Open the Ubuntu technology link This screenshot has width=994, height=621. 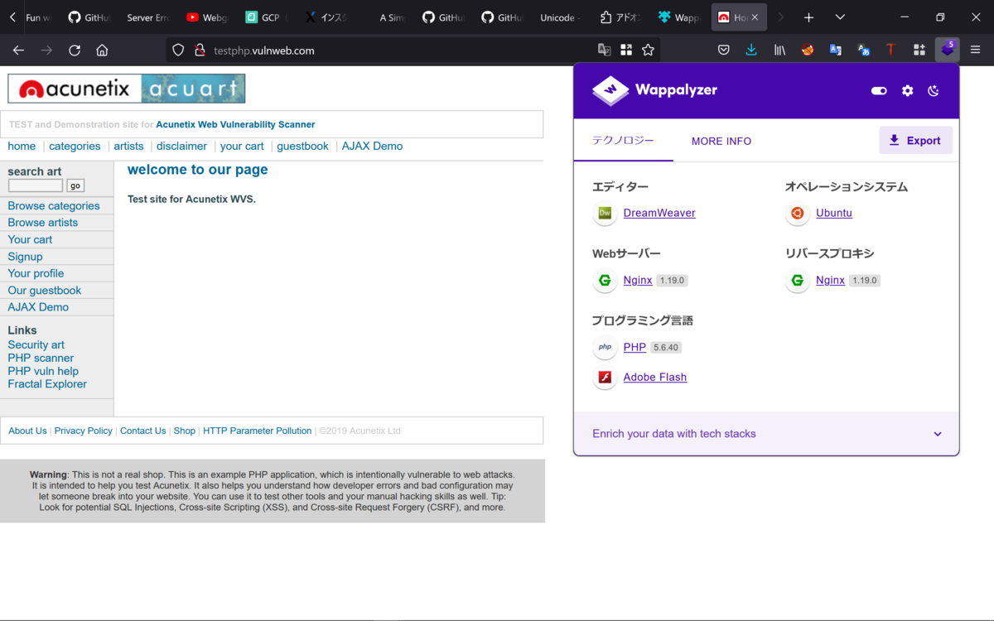point(834,213)
